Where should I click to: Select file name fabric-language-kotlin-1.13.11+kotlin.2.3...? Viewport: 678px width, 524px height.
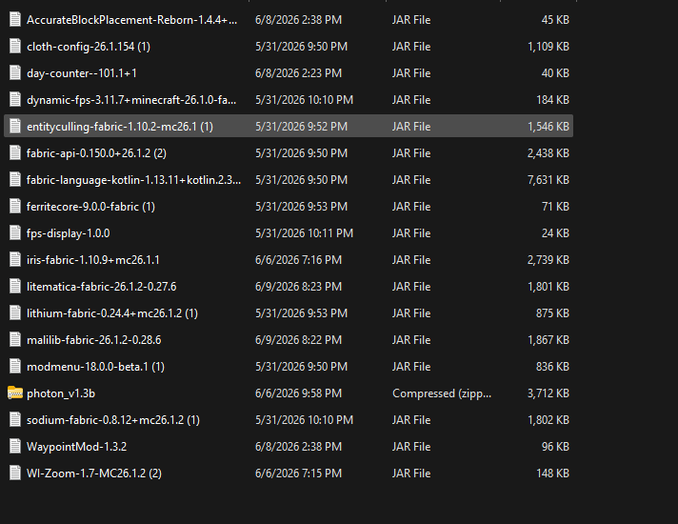(x=133, y=180)
